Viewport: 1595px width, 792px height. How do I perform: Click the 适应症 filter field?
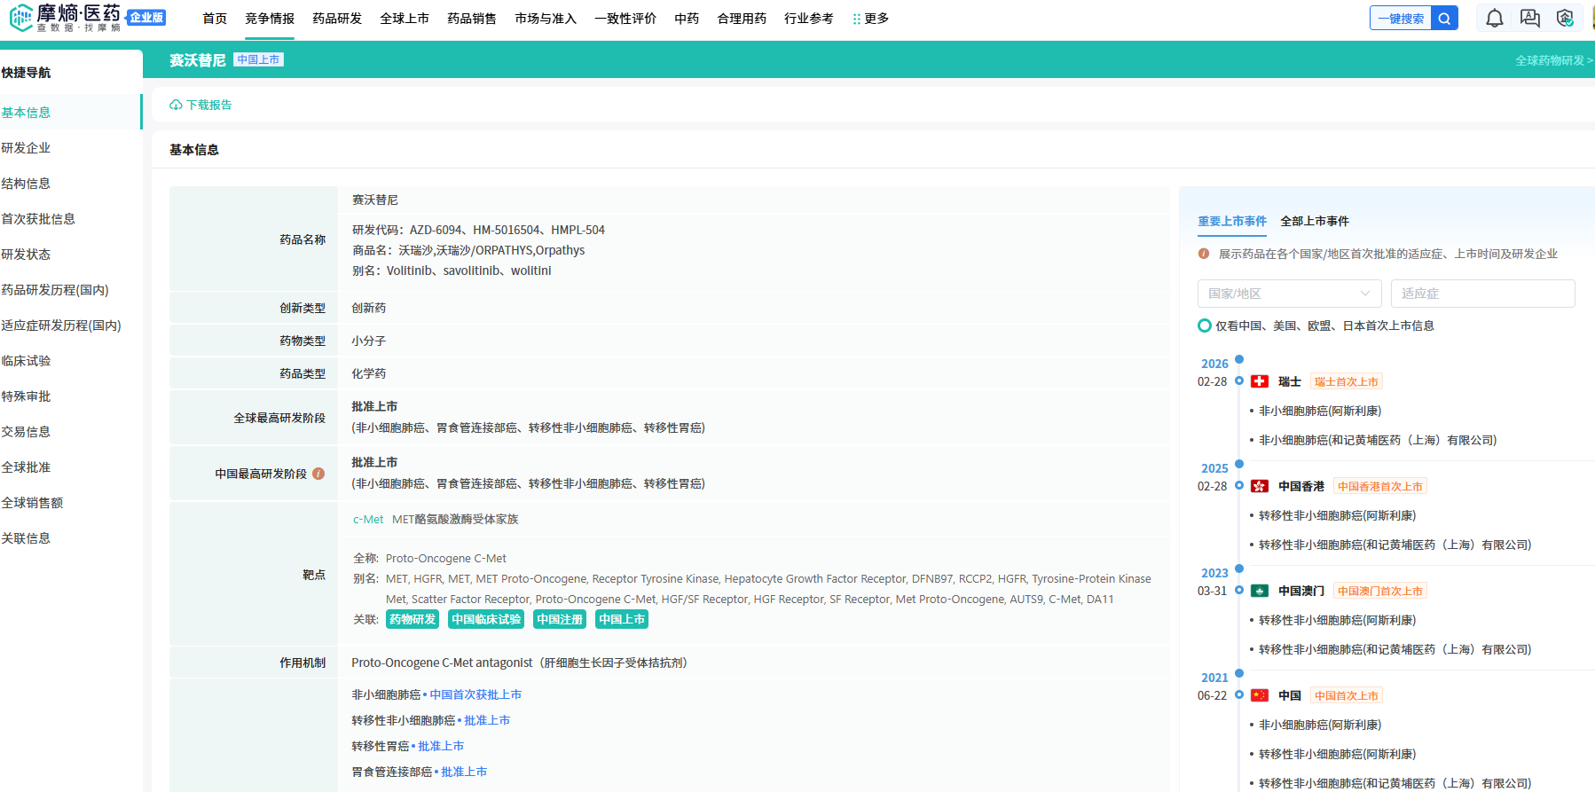(1482, 294)
